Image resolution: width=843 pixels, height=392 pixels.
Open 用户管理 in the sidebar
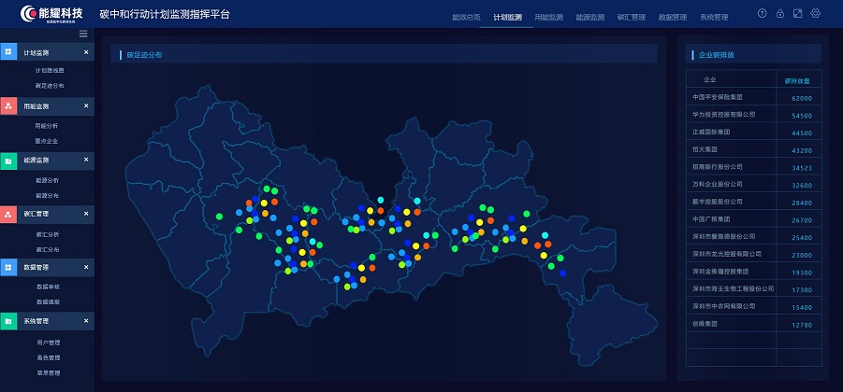tap(49, 343)
